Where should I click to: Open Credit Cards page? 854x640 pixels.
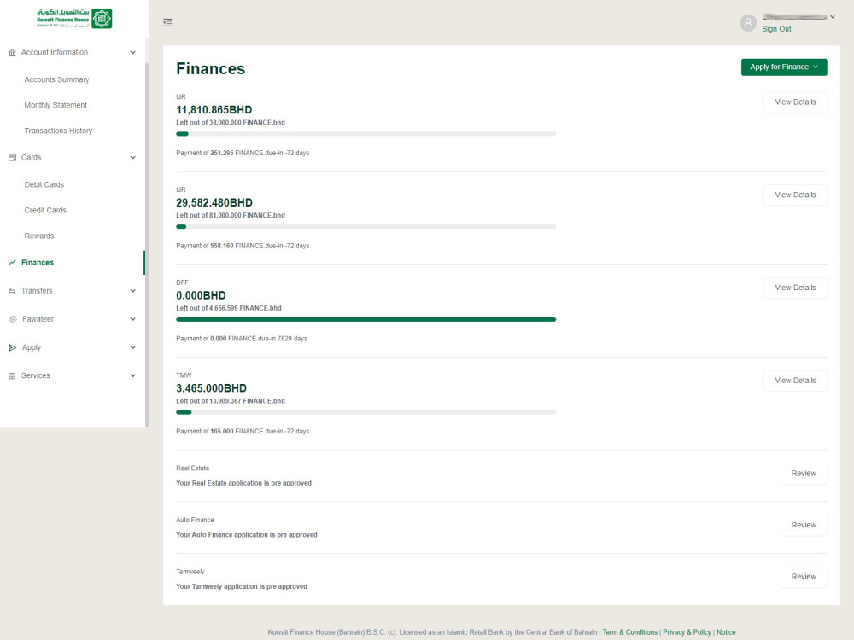point(45,210)
